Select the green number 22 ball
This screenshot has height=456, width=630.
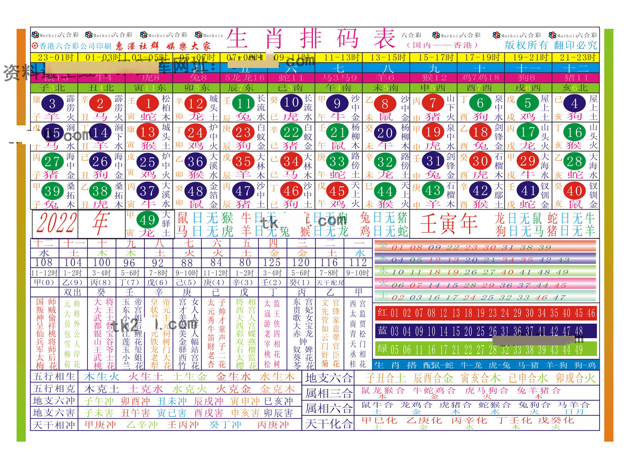point(291,132)
